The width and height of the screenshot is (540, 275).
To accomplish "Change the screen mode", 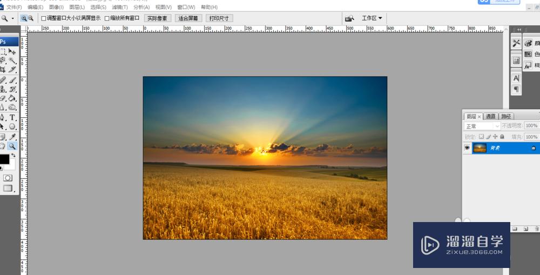I will click(8, 188).
